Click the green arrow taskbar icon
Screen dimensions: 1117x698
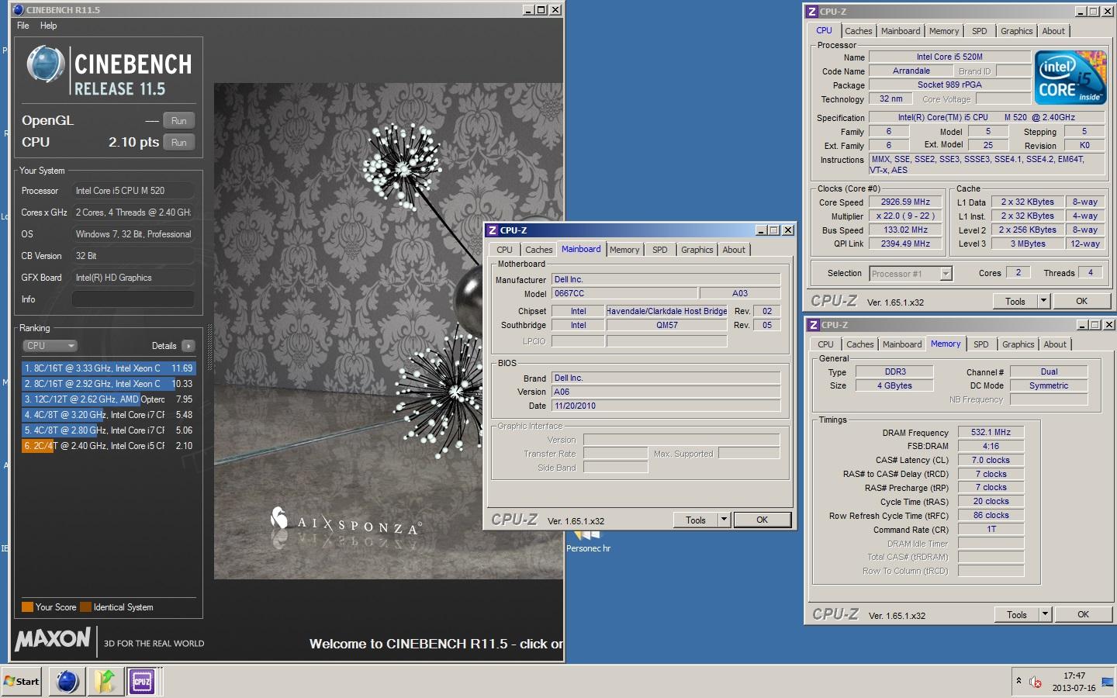point(105,682)
